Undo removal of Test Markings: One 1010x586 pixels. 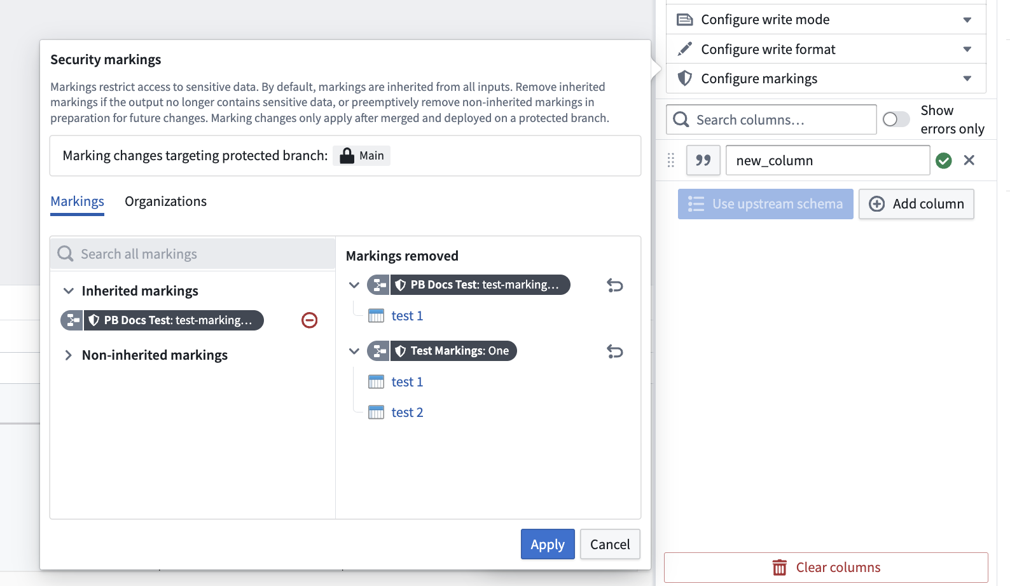tap(614, 351)
